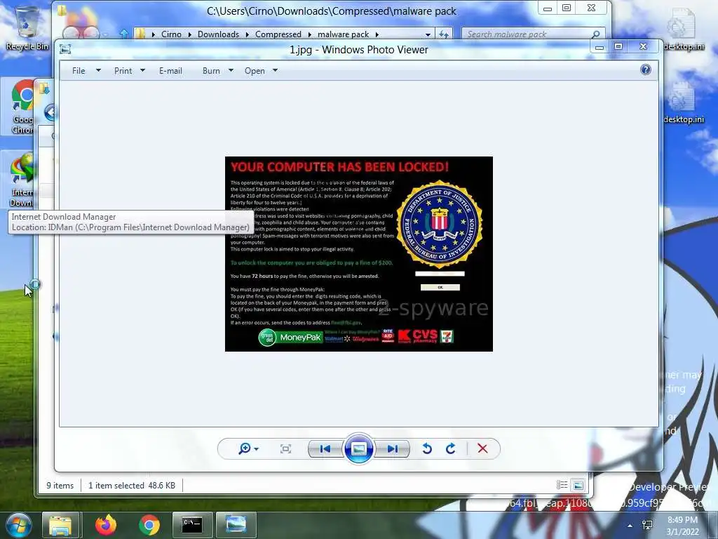718x539 pixels.
Task: Minimize the Photo Viewer window
Action: click(x=599, y=47)
